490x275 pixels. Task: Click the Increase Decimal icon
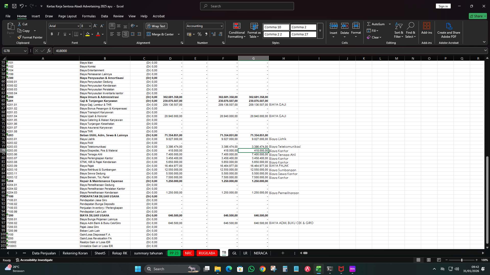point(214,34)
